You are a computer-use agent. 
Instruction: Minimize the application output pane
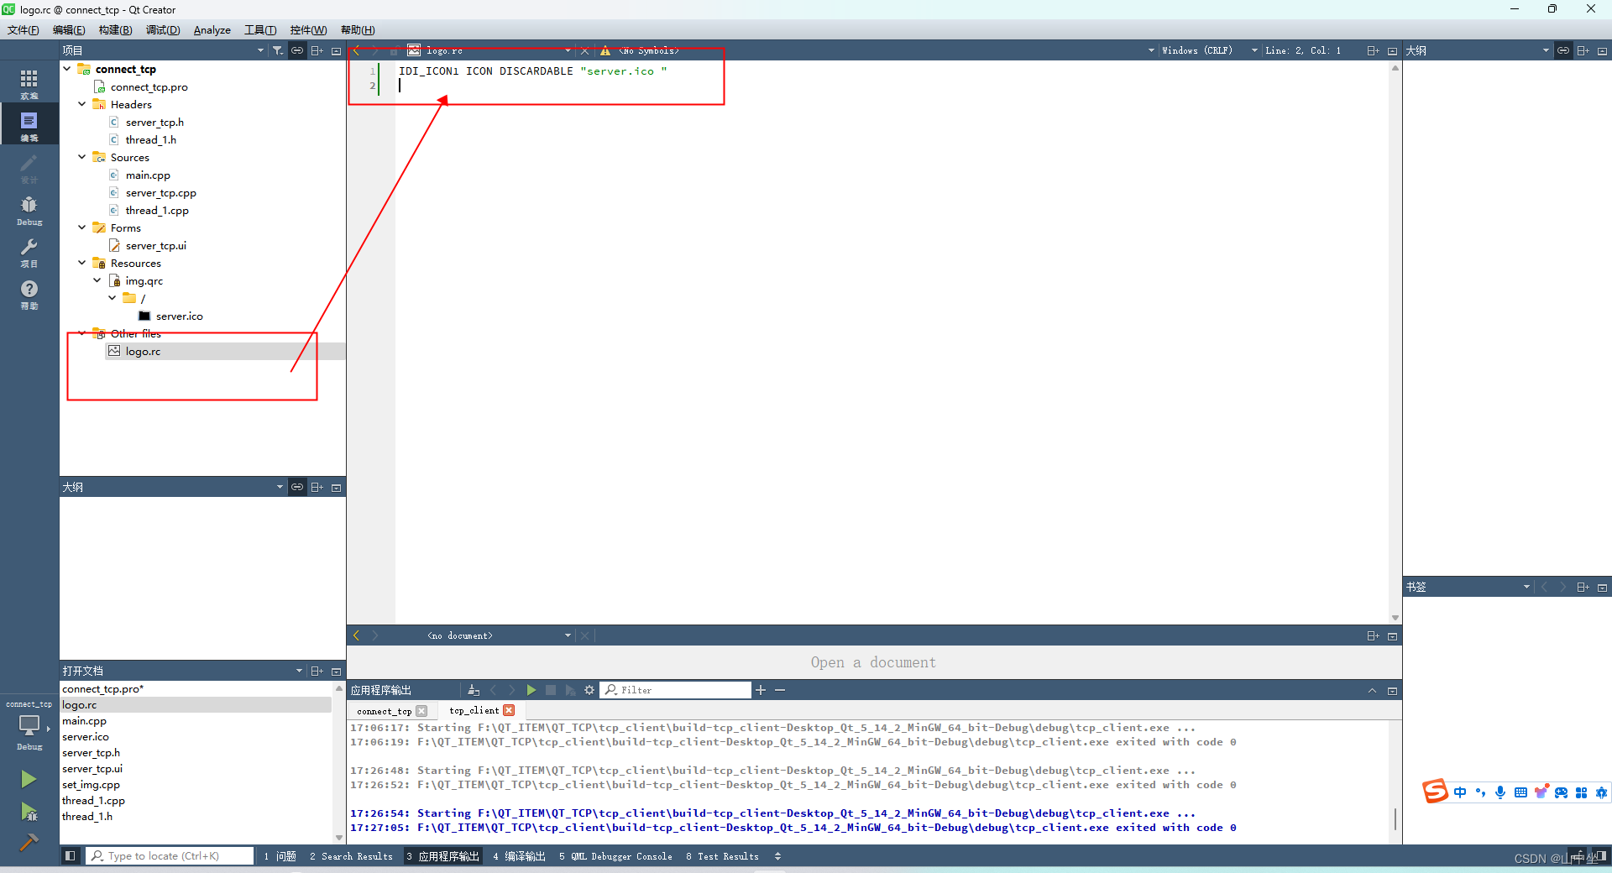1372,690
